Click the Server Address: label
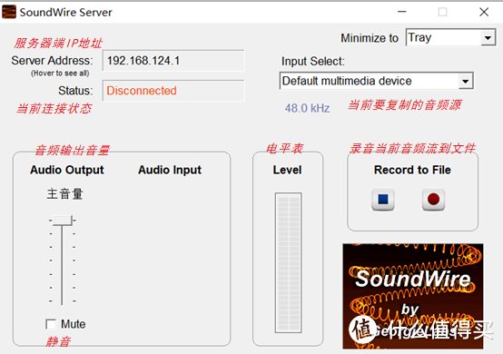The image size is (503, 354). coord(52,60)
